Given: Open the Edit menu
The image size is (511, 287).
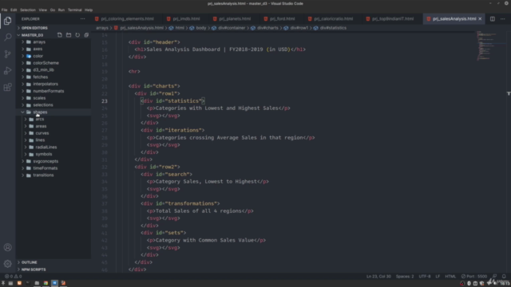Looking at the screenshot, I should coord(14,10).
